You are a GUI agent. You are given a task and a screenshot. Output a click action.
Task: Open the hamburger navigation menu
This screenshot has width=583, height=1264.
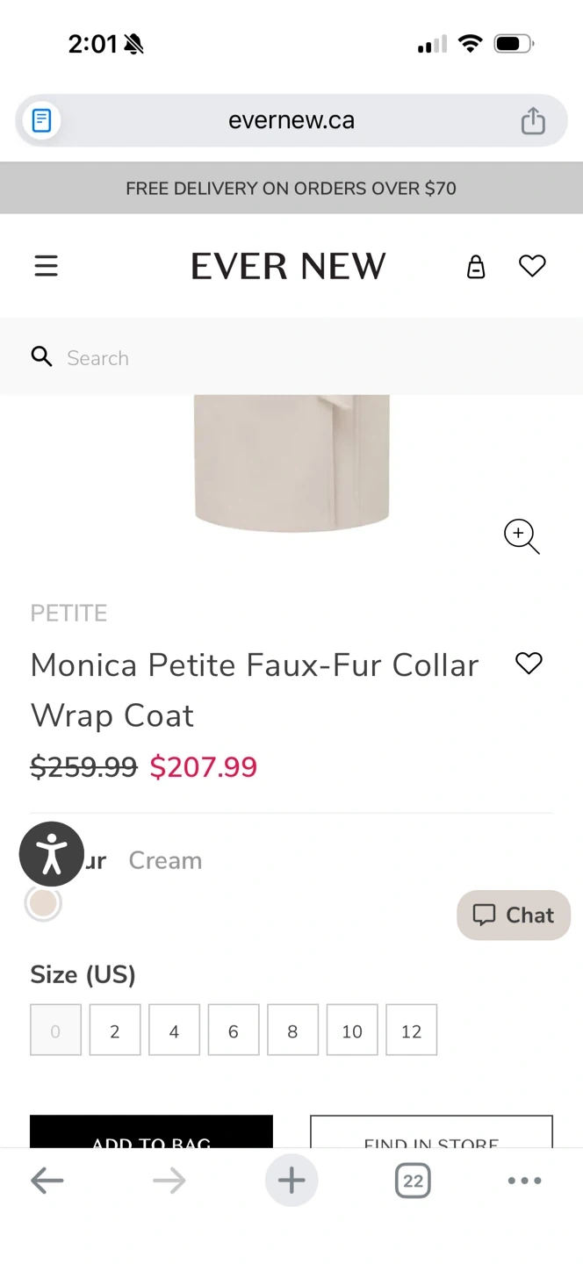46,266
